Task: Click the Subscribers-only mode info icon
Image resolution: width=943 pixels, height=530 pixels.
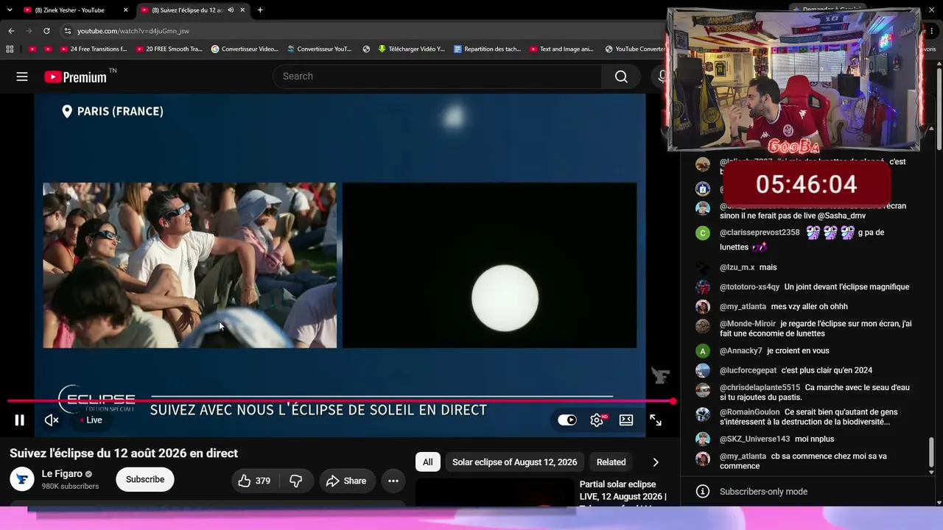Action: [703, 492]
